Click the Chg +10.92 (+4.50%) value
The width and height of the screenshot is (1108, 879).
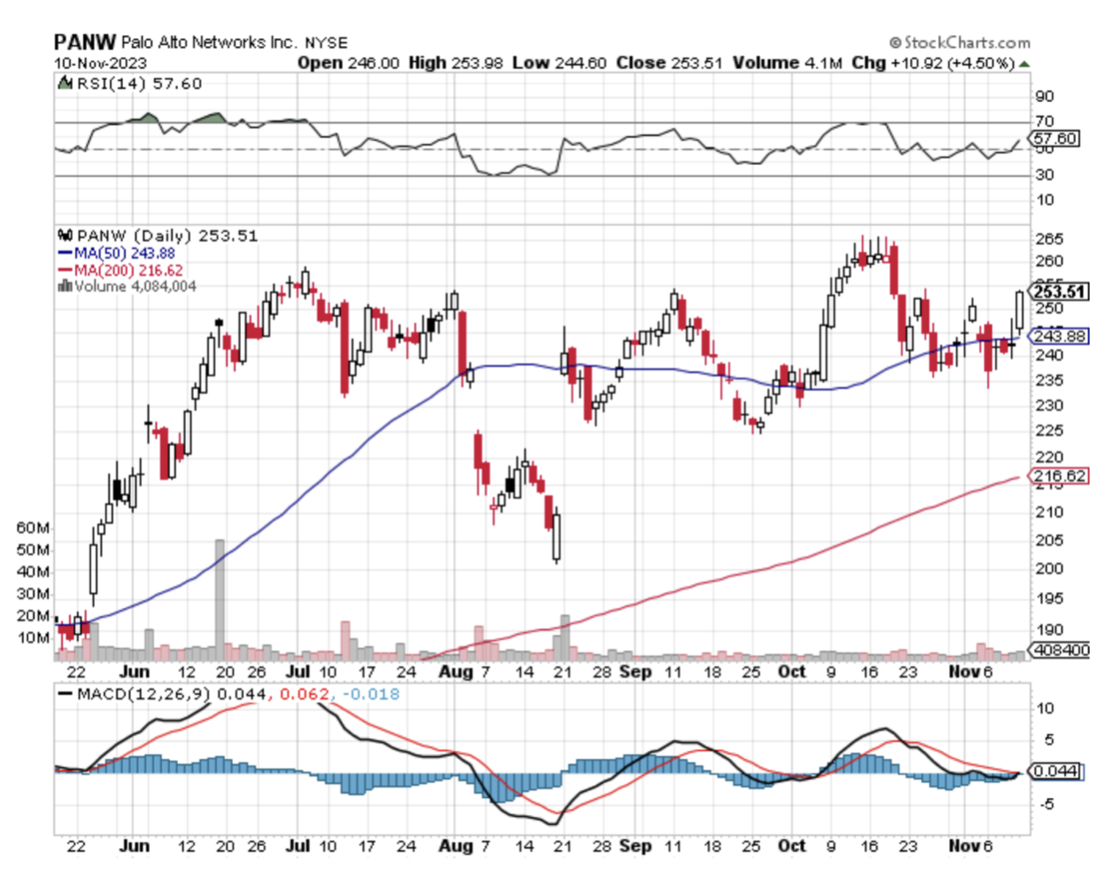933,63
